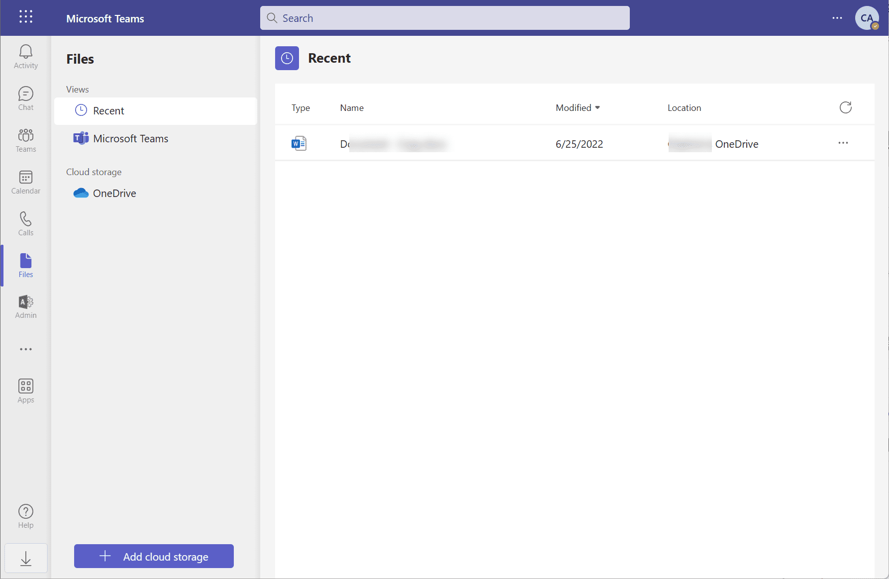
Task: Open the Teams section
Action: [26, 140]
